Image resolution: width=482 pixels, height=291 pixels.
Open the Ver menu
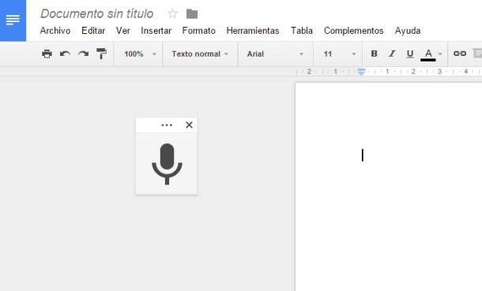tap(123, 31)
